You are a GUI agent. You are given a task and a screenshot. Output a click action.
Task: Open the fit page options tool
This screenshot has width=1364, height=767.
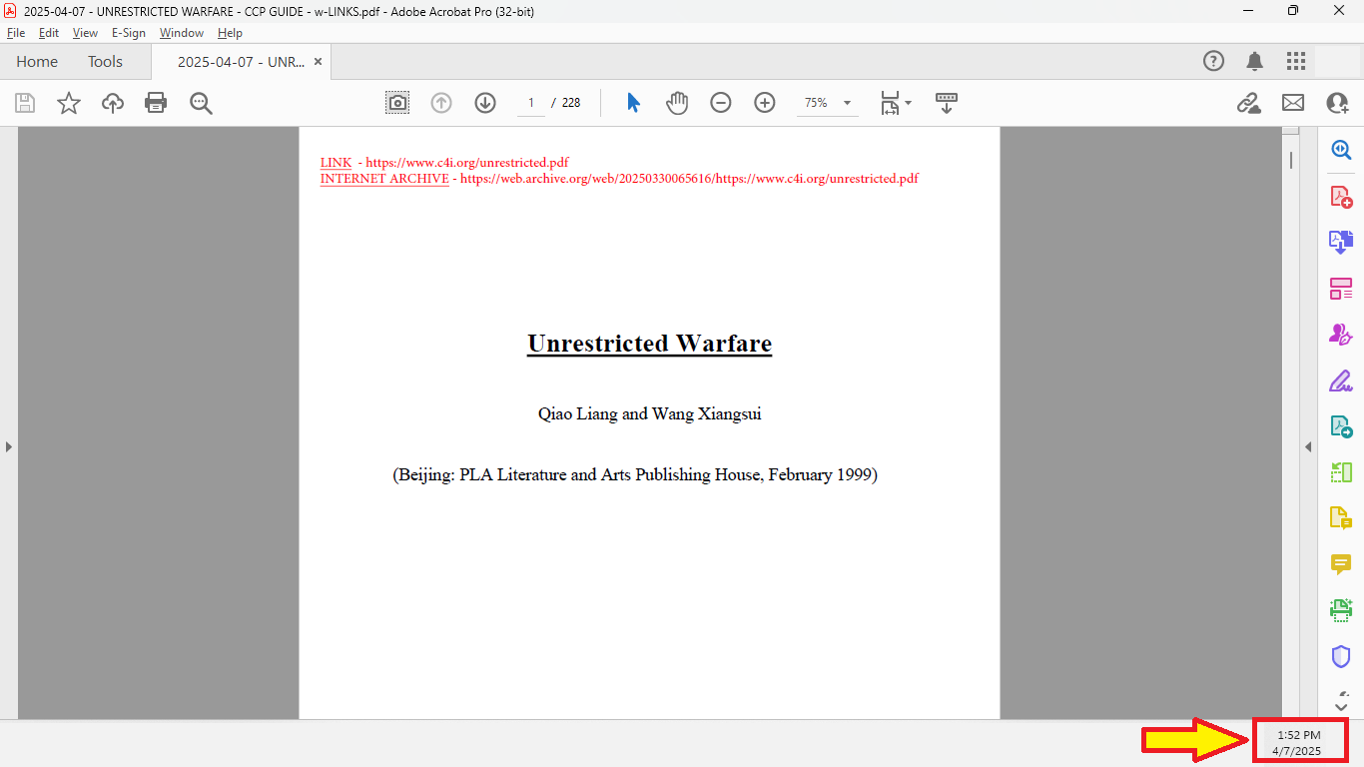click(896, 103)
